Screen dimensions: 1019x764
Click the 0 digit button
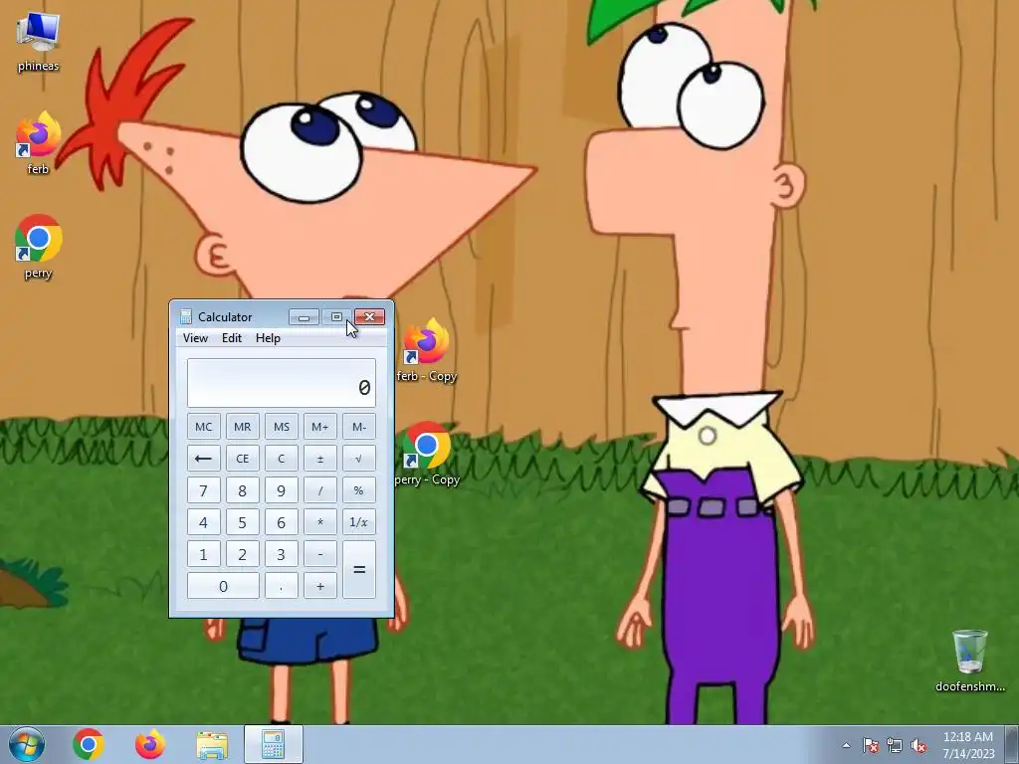coord(223,586)
